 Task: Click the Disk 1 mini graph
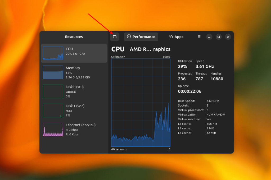point(53,110)
